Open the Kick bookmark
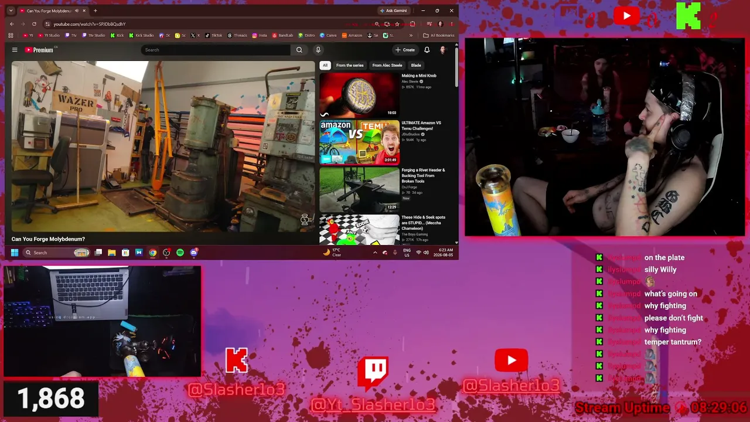This screenshot has width=750, height=422. (117, 35)
